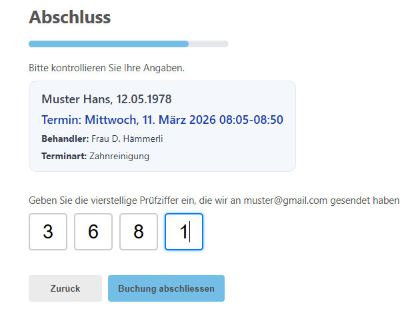This screenshot has width=412, height=325.
Task: Focus the first code box containing 3
Action: (x=48, y=232)
